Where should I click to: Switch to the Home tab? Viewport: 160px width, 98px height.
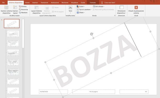(x=27, y=3)
